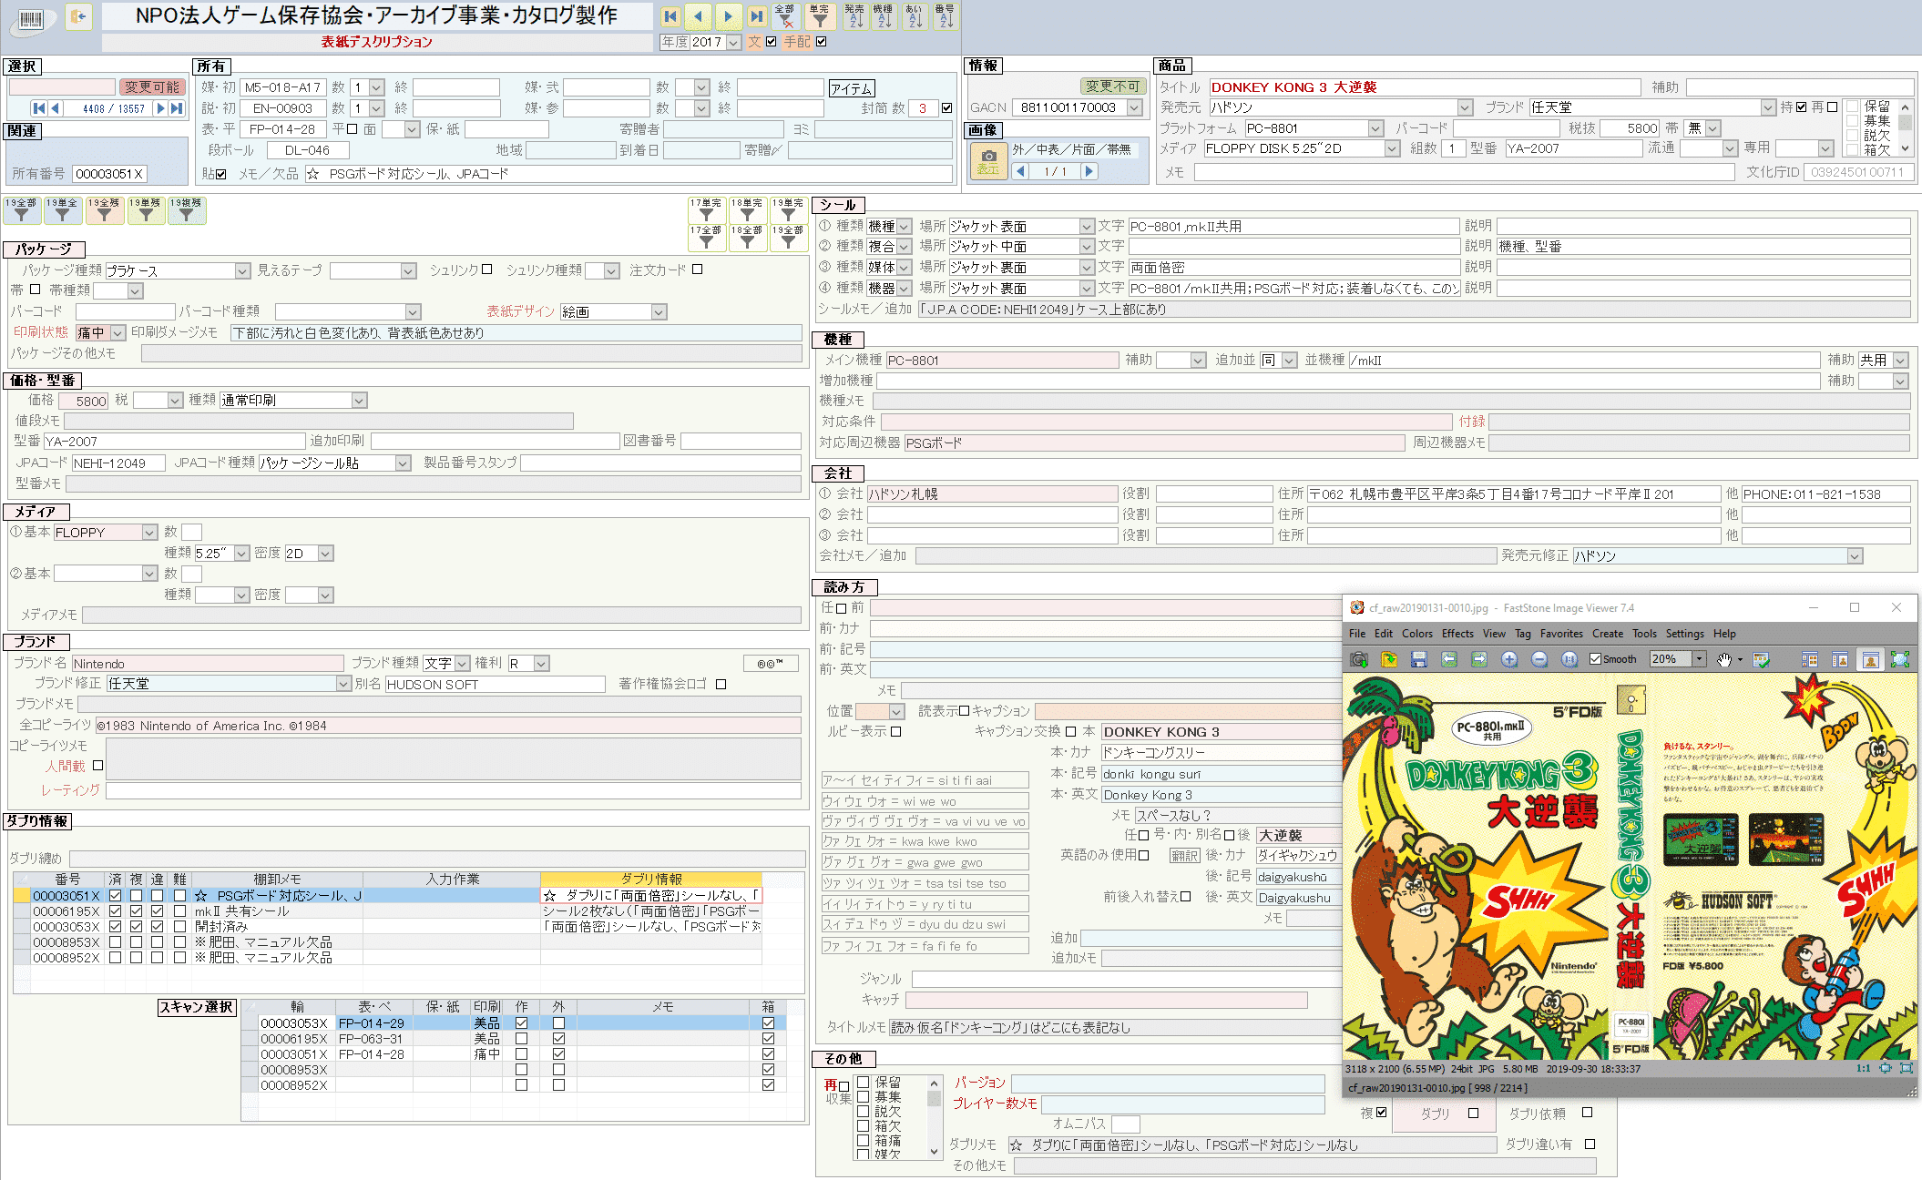Go to the previous record in the header bar
This screenshot has height=1180, width=1922.
coord(699,15)
